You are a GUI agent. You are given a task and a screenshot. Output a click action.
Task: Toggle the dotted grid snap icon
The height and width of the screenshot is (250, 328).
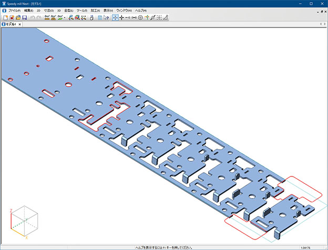tap(159, 17)
